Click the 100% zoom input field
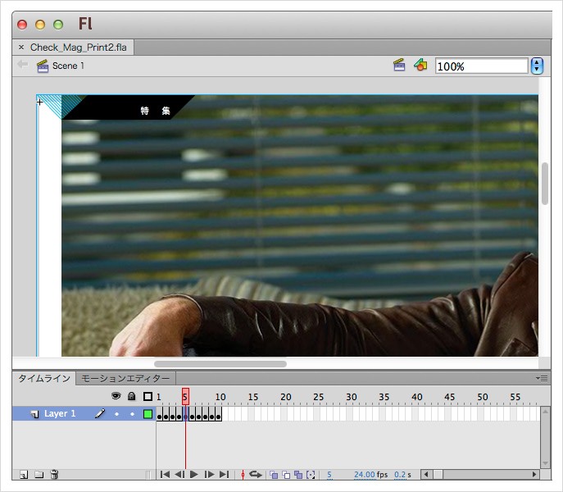Screen dimensions: 563x492 482,66
